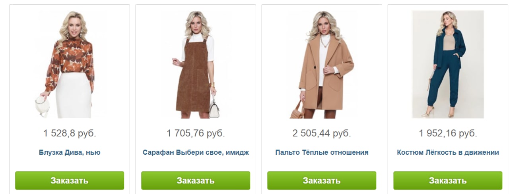
Task: Follow the 'Блузка Дива, нью' title link
Action: [70, 152]
